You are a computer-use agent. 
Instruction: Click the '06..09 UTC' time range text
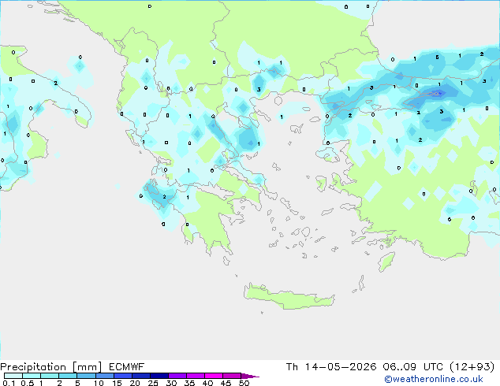(x=413, y=367)
